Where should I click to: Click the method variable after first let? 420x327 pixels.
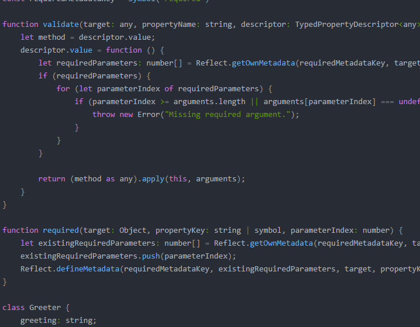[x=51, y=37]
